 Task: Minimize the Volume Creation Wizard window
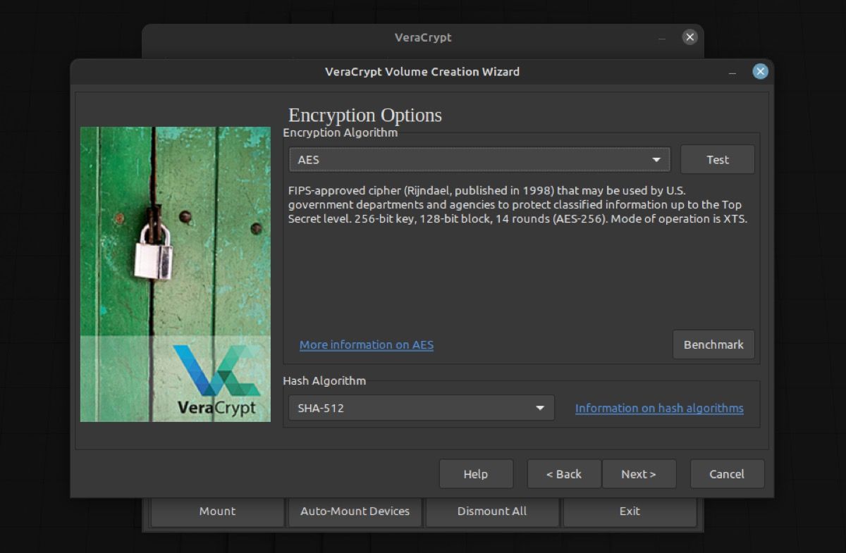pyautogui.click(x=732, y=71)
